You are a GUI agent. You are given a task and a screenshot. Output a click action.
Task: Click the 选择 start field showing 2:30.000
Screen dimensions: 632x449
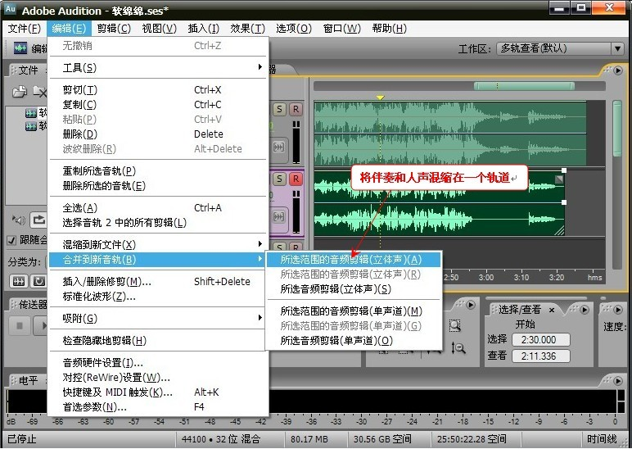[541, 340]
